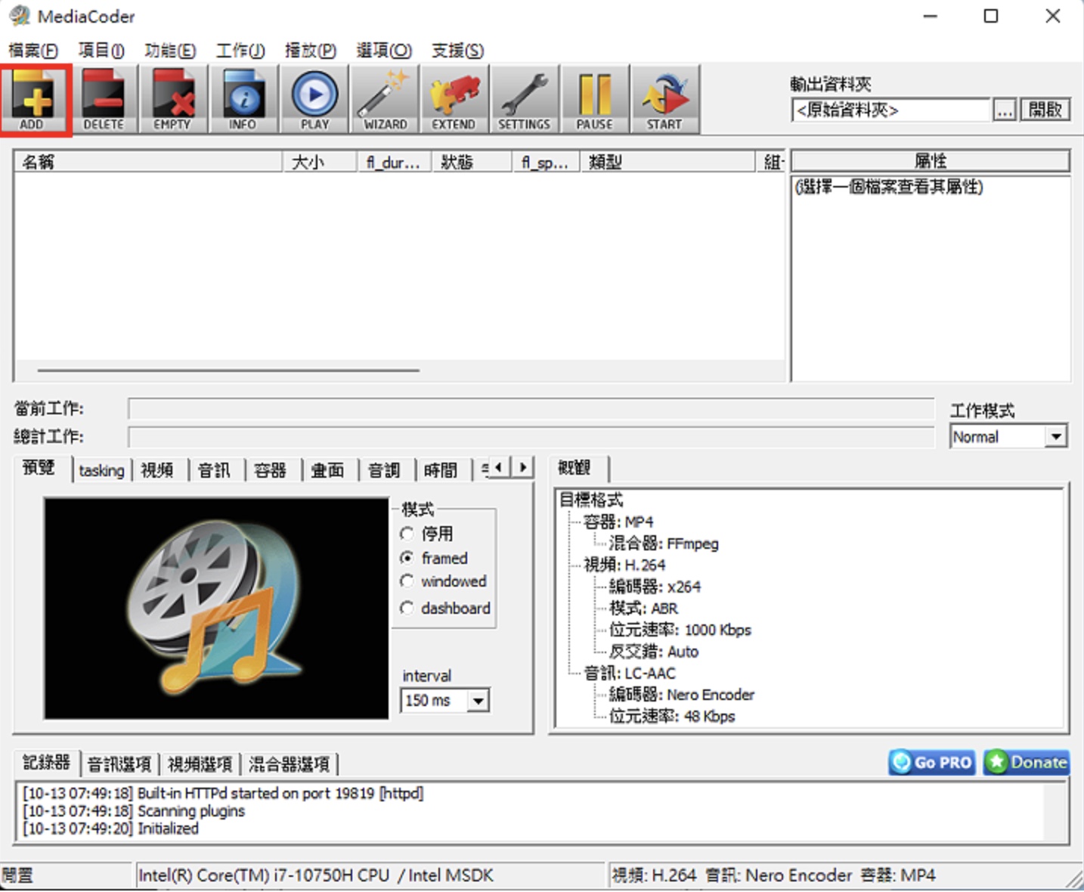The height and width of the screenshot is (892, 1084).
Task: Open the 工作模式 Normal dropdown
Action: tap(1008, 436)
